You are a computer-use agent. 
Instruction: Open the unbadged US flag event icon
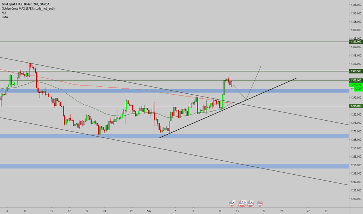pos(260,203)
